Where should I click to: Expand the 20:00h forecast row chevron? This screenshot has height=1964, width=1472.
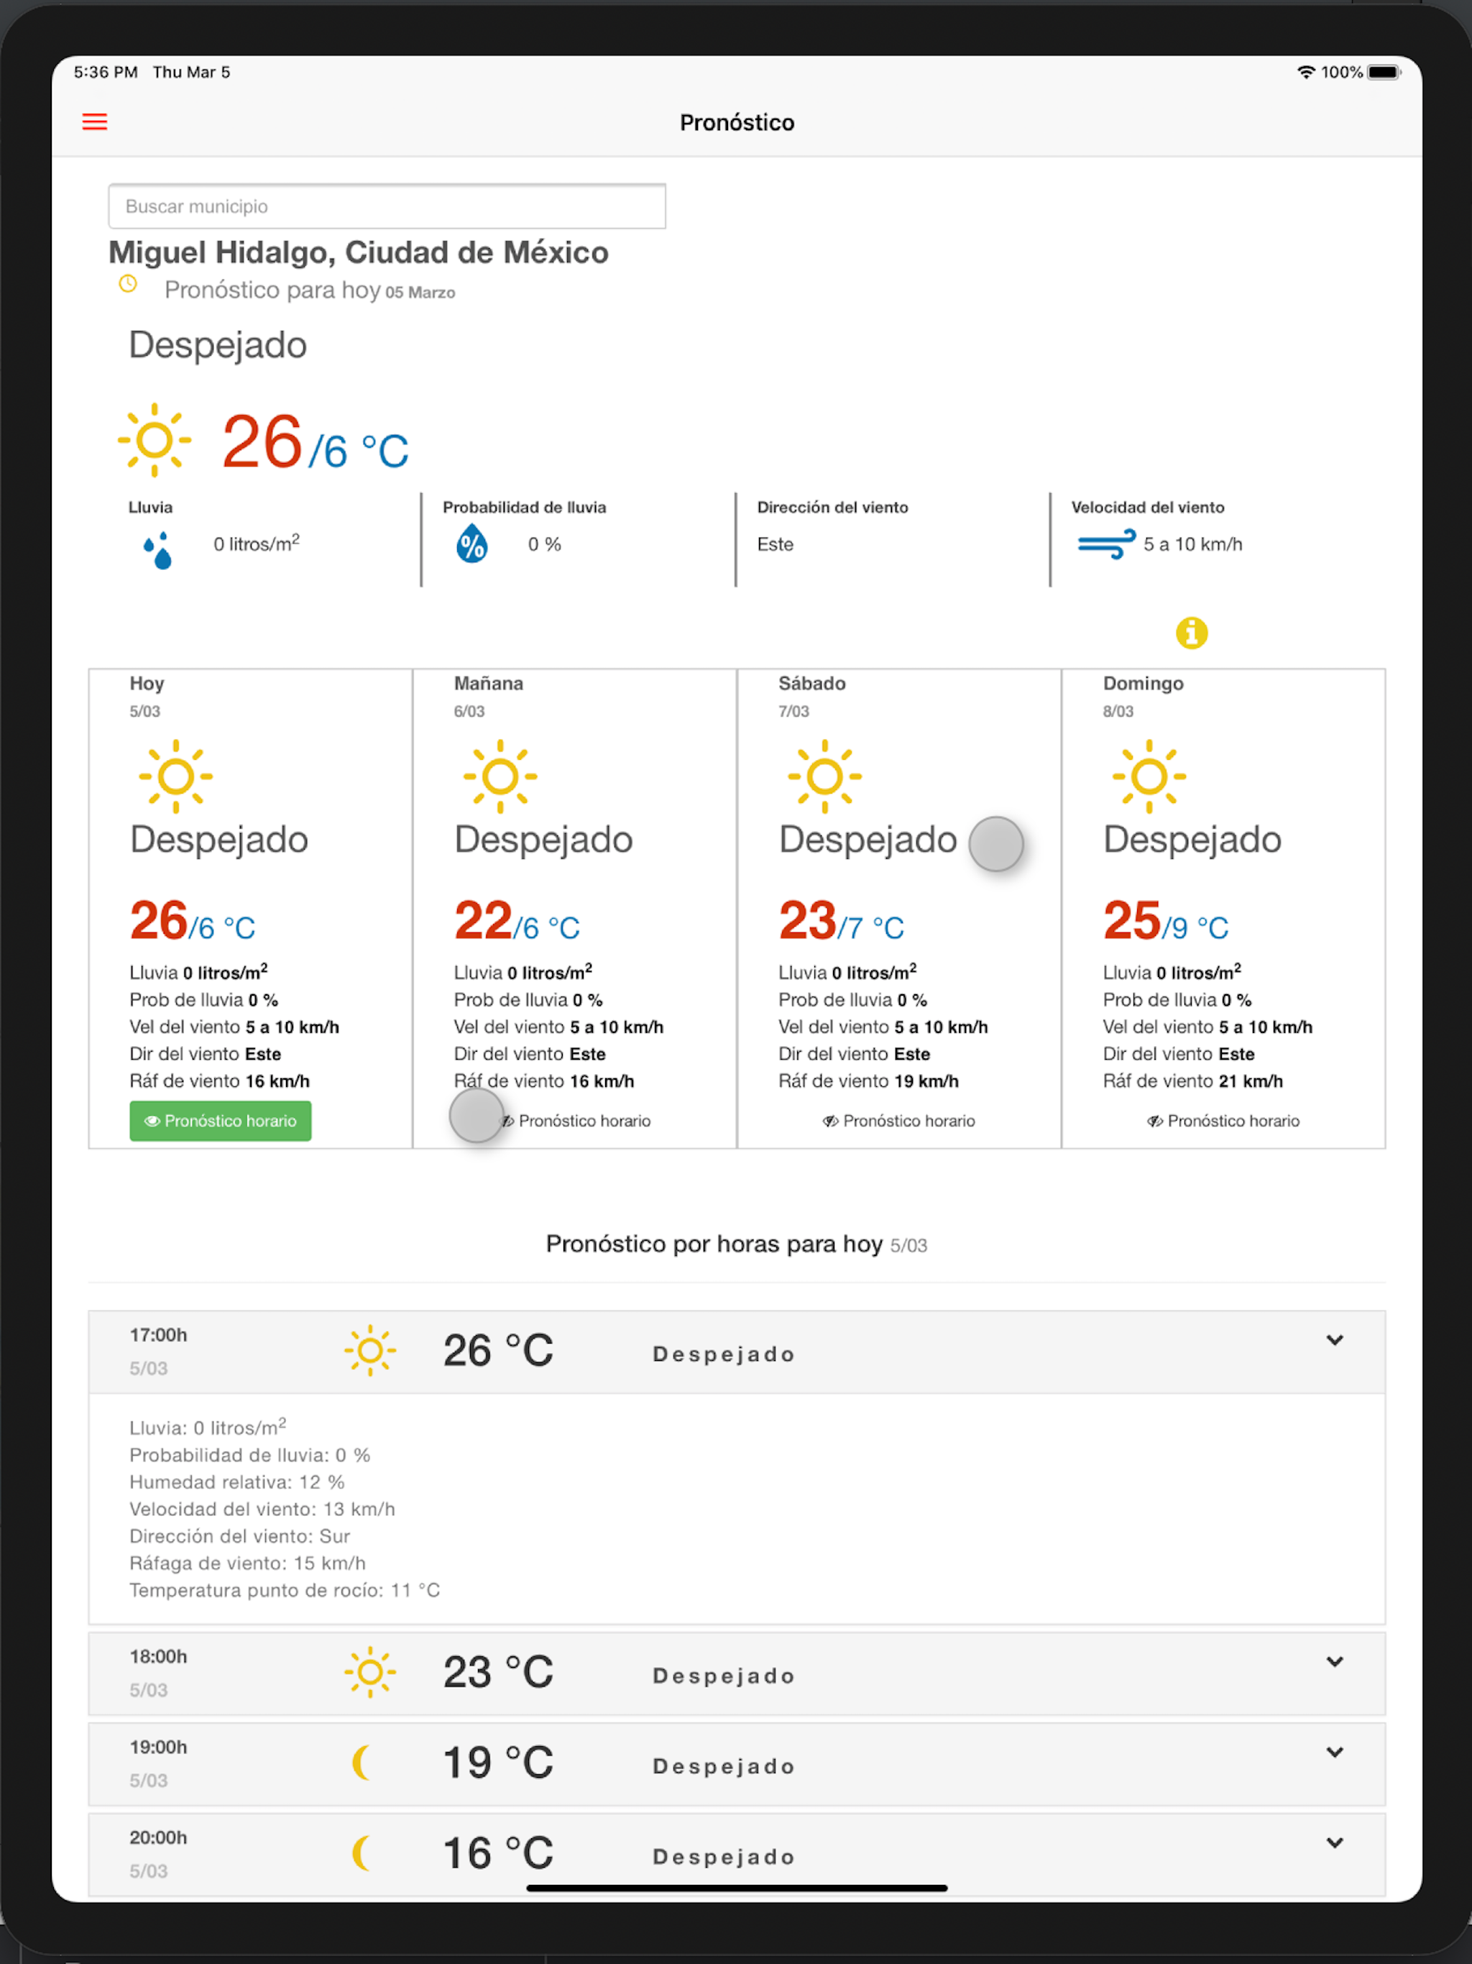click(1335, 1843)
